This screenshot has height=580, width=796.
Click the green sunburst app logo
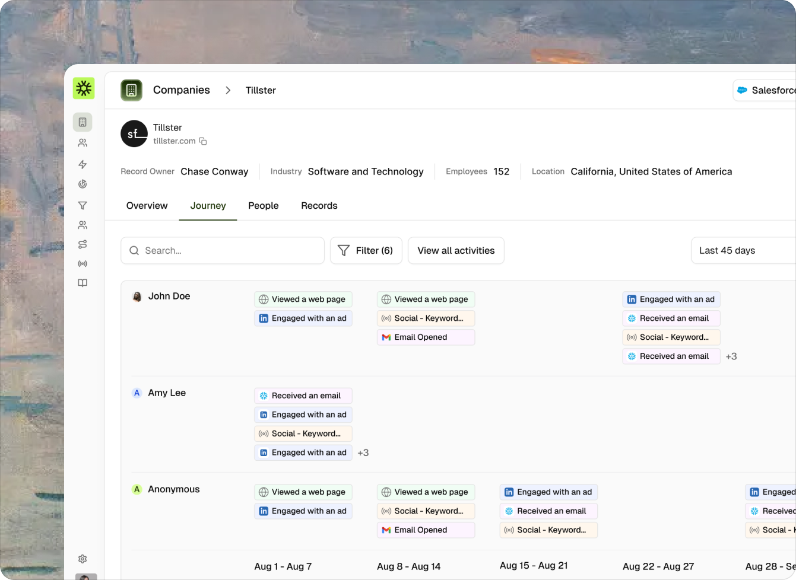(84, 88)
